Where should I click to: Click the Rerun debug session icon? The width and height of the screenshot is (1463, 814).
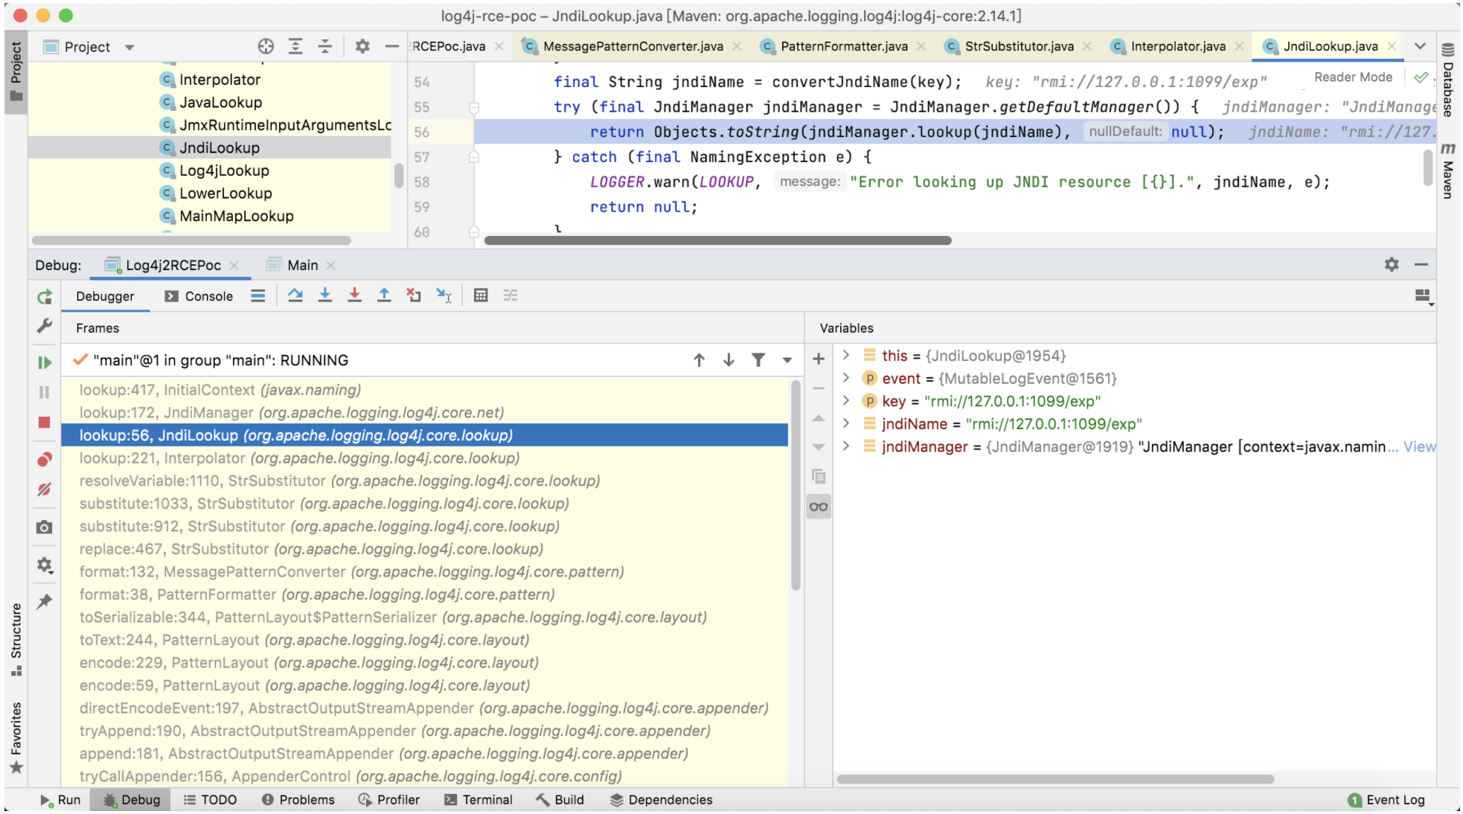click(x=45, y=297)
